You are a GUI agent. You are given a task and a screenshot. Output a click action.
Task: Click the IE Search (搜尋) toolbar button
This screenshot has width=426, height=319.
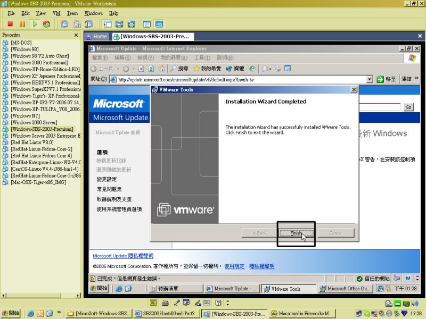click(x=179, y=69)
